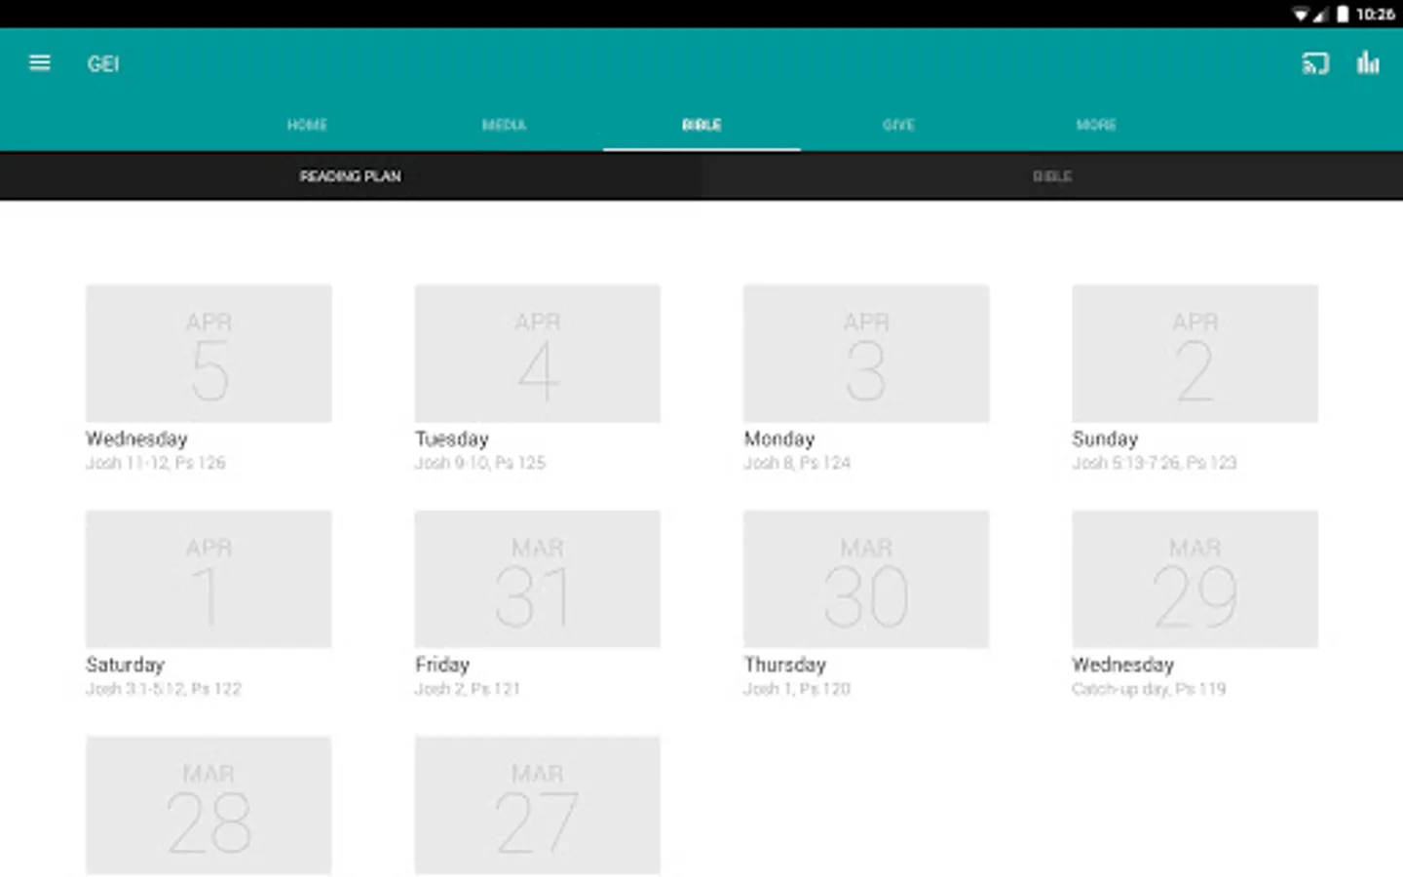Open the hamburger navigation menu
This screenshot has width=1403, height=877.
point(40,63)
